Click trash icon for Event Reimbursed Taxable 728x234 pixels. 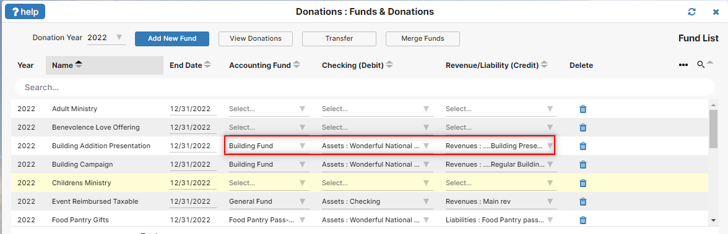point(583,201)
